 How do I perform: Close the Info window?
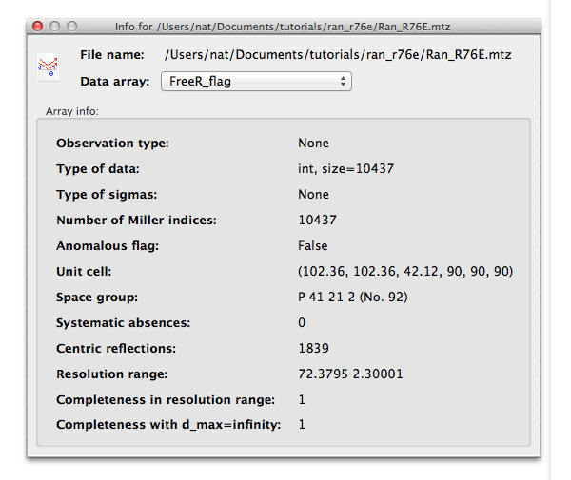[x=37, y=27]
